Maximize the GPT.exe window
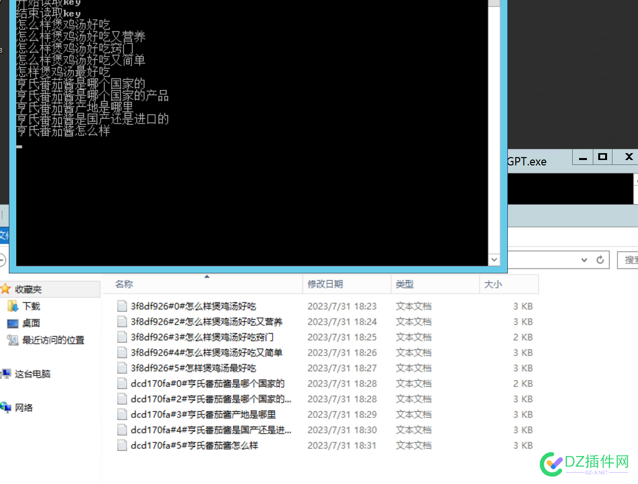Viewport: 638px width, 484px height. click(603, 158)
